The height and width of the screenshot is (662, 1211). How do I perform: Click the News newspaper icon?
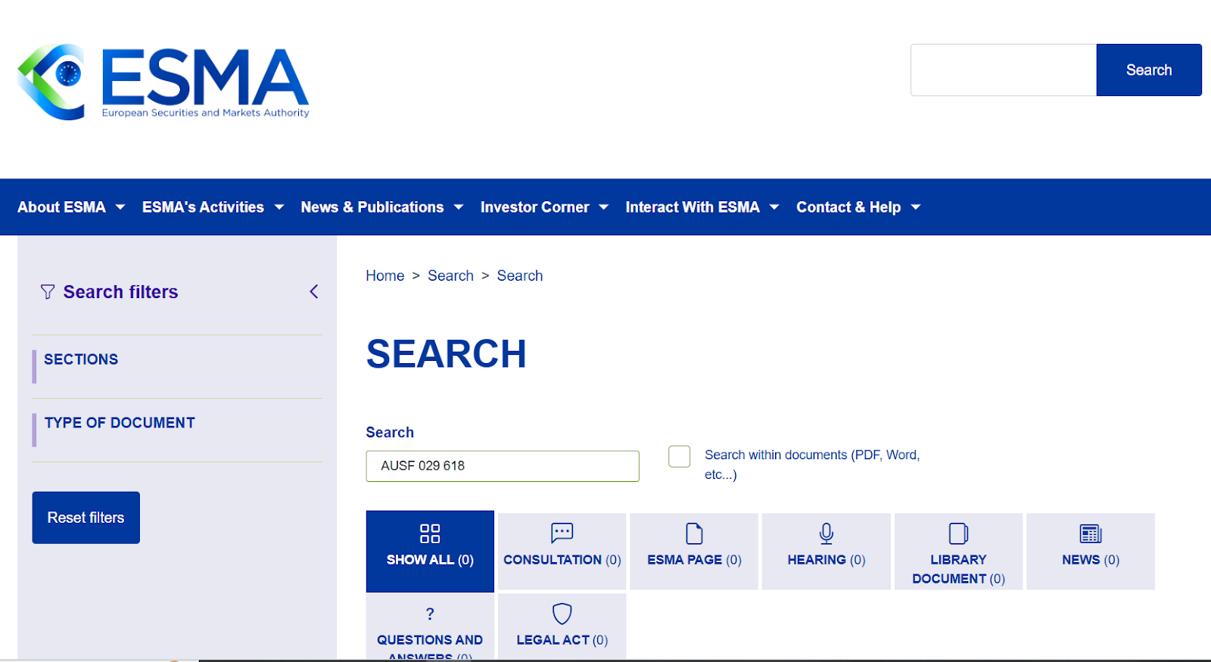tap(1091, 533)
